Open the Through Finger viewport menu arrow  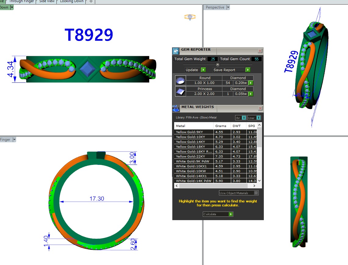tap(14, 140)
